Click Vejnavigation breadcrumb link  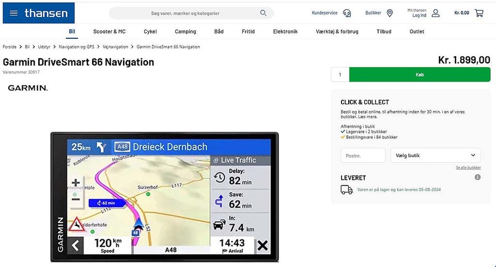pos(115,47)
